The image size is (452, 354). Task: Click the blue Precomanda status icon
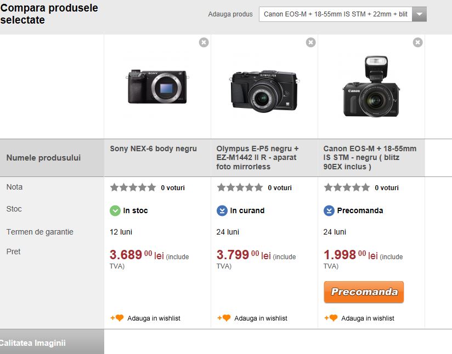point(329,210)
